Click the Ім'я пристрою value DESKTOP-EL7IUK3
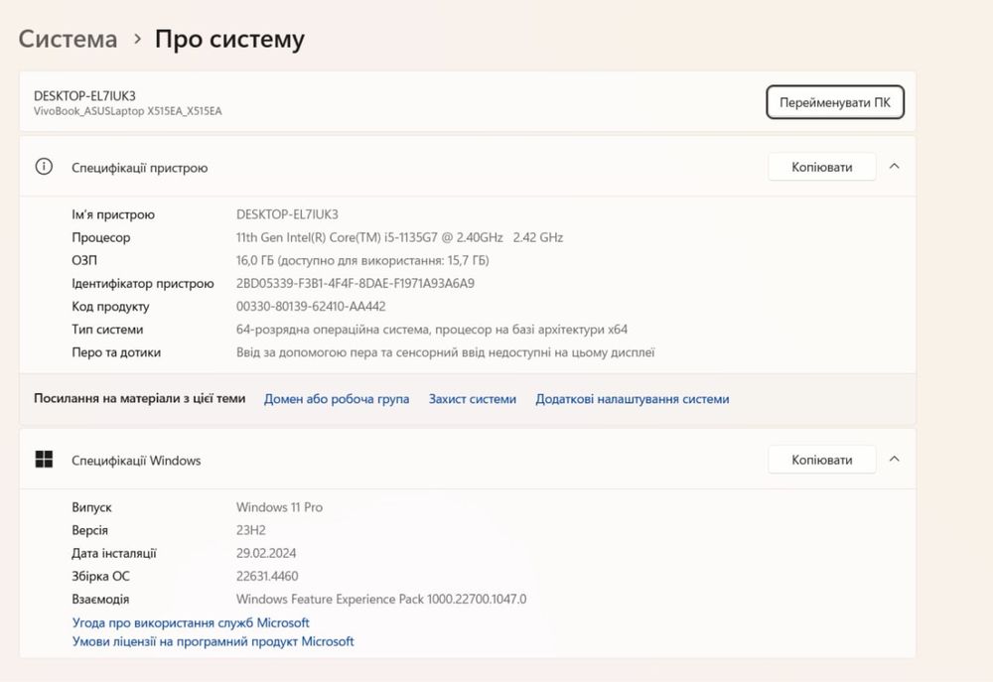The height and width of the screenshot is (682, 993). click(287, 214)
